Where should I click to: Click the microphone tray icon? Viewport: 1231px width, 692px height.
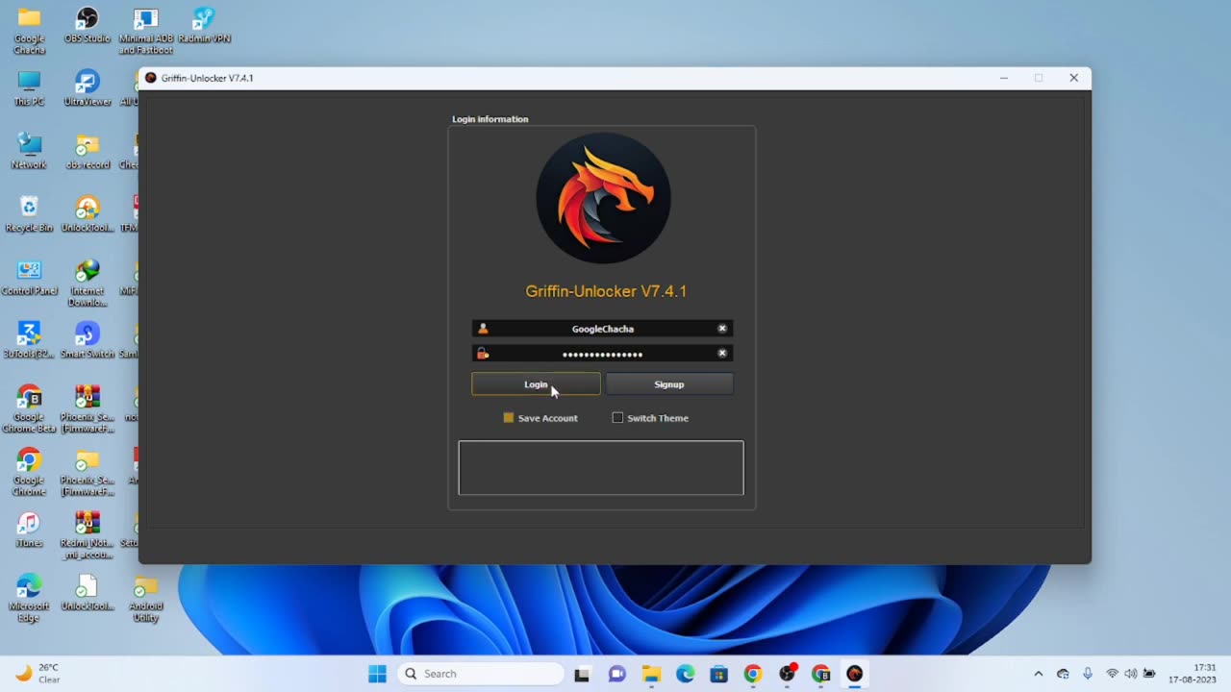[x=1088, y=674]
